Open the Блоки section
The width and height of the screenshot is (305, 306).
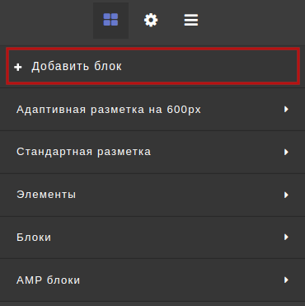(x=152, y=238)
